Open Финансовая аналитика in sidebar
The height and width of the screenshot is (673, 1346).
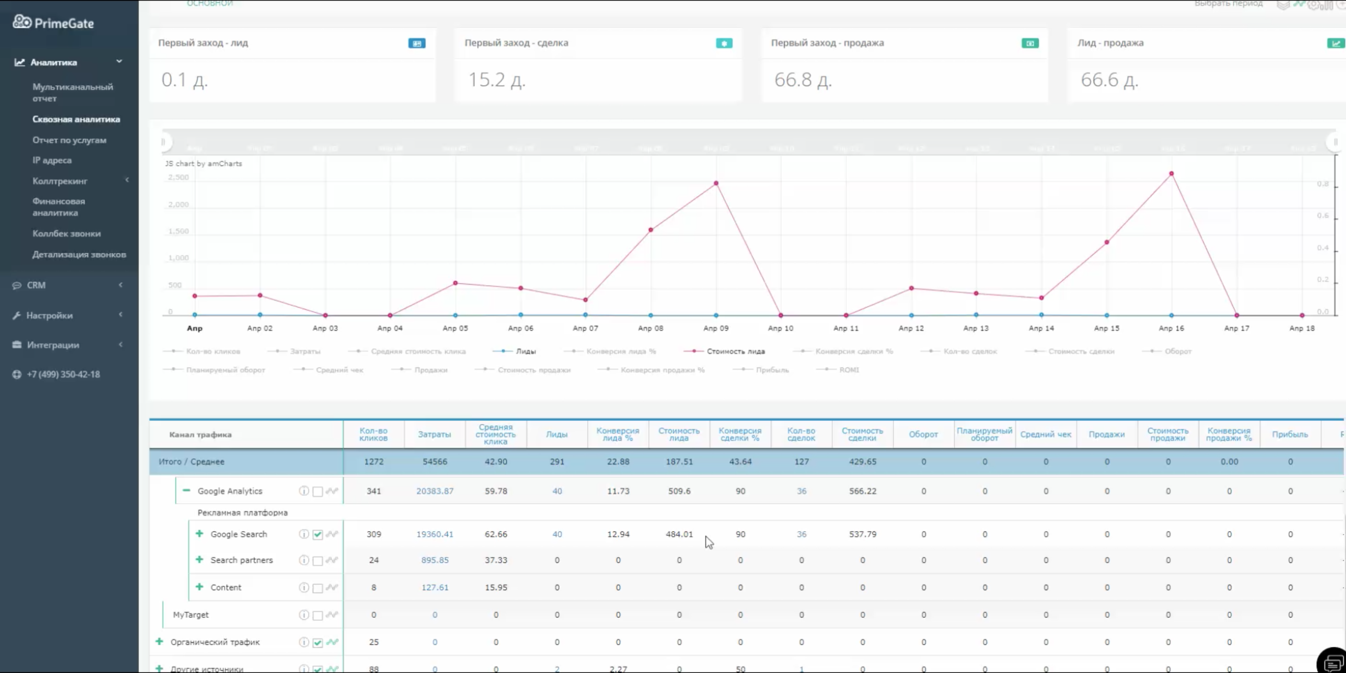[58, 207]
